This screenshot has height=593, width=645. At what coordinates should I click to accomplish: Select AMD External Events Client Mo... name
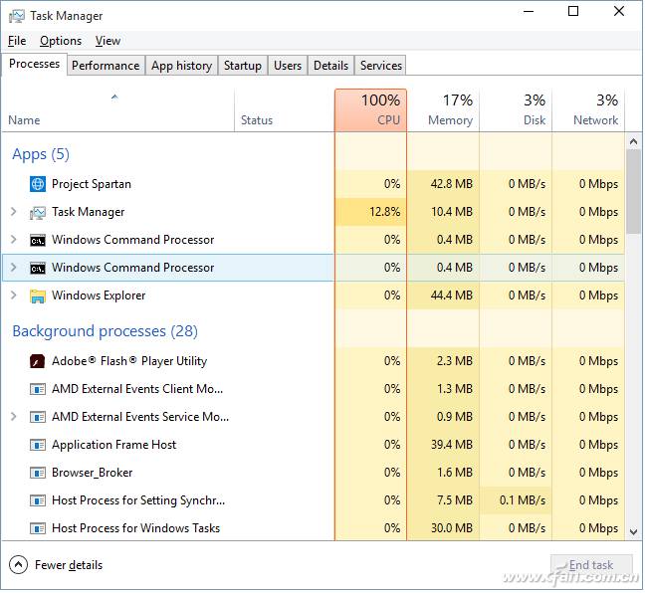click(x=137, y=389)
